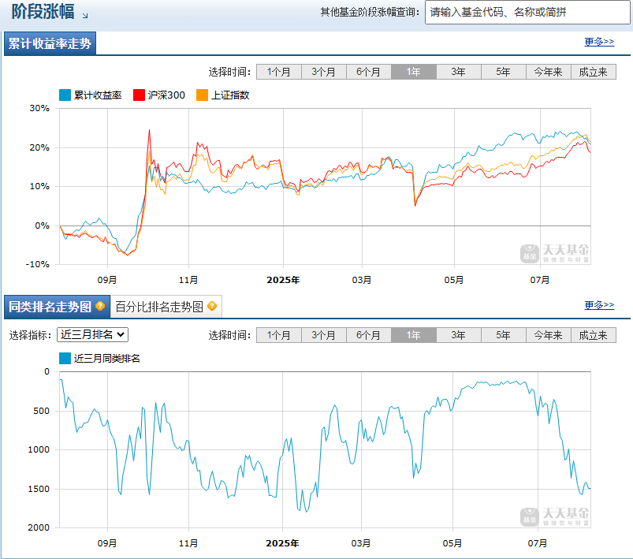
Task: Click 上证指数 series label text
Action: coord(230,95)
